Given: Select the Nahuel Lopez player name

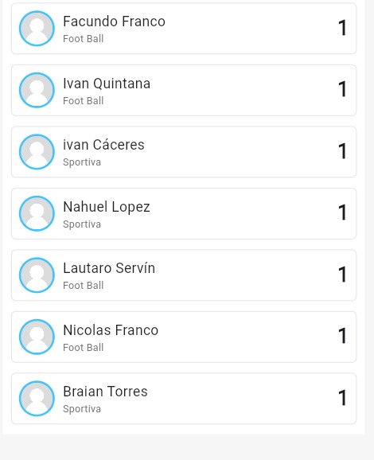Looking at the screenshot, I should pyautogui.click(x=107, y=207).
